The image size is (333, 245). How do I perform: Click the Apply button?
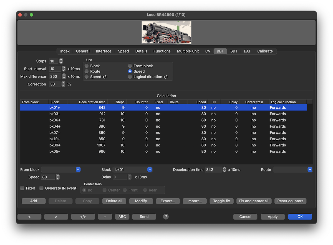click(x=273, y=217)
